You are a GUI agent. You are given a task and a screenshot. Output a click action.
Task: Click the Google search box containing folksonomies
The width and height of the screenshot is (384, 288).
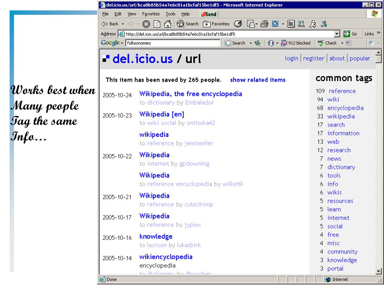point(173,43)
